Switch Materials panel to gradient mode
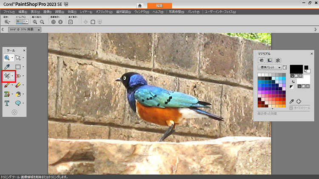Screen dimensions: 319x179 coord(270,60)
